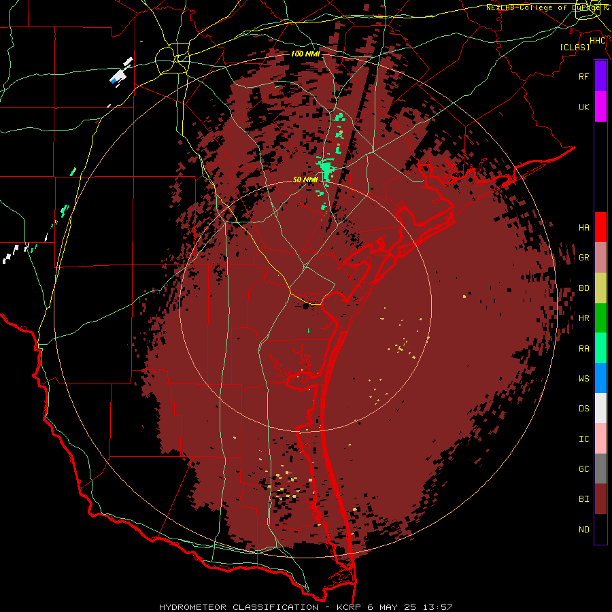The image size is (612, 612).
Task: Click the GC legend label
Action: [x=583, y=469]
